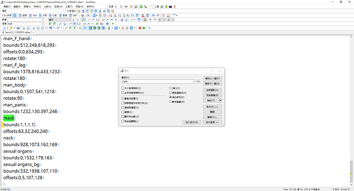Click 尋找下一個(N) Find Next button
This screenshot has height=191, width=354.
(212, 83)
